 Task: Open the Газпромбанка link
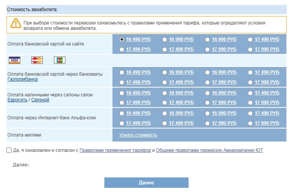23,79
